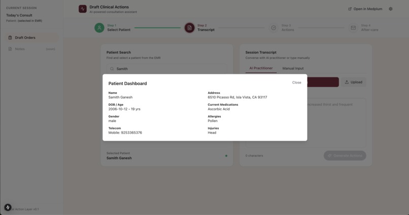The width and height of the screenshot is (409, 215).
Task: Click the Patient Dashboard heading
Action: (x=127, y=83)
